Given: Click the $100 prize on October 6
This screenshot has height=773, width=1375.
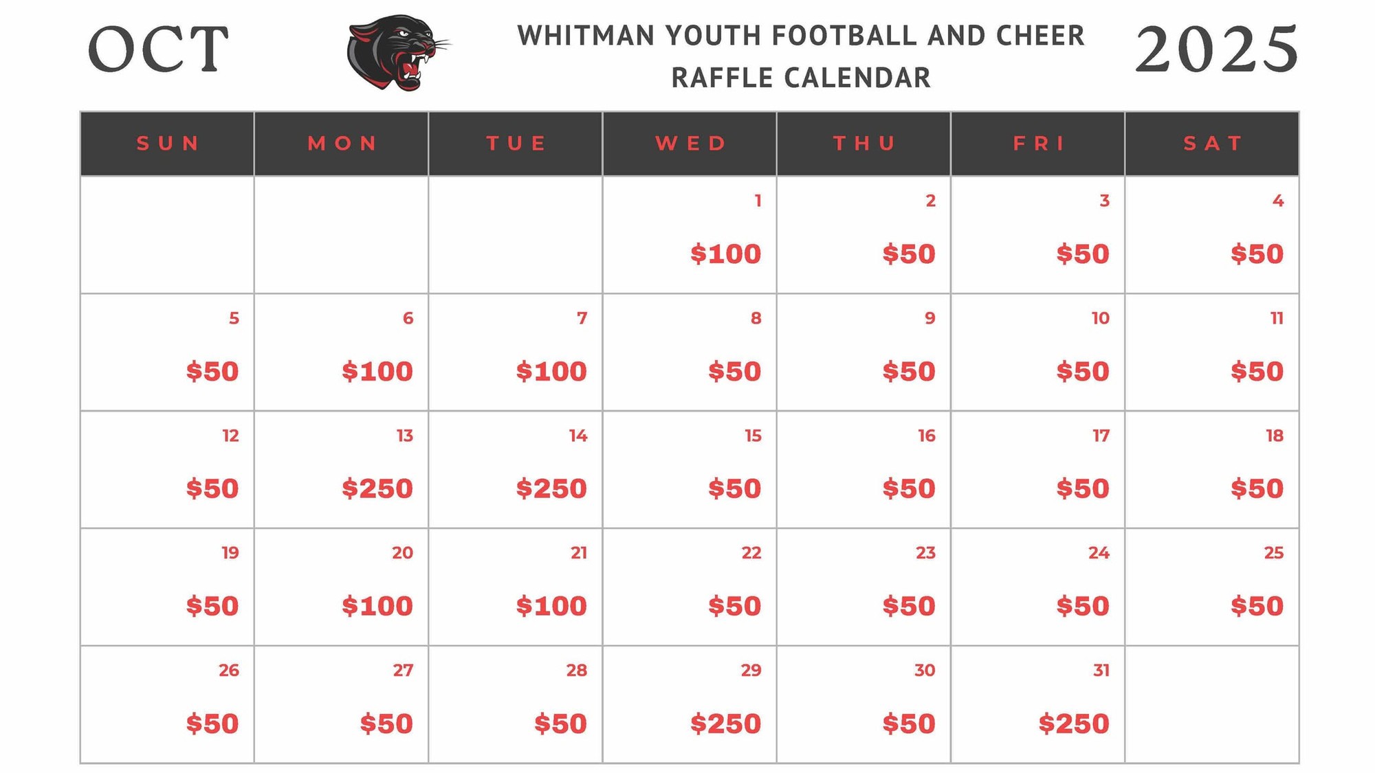Looking at the screenshot, I should [x=377, y=372].
